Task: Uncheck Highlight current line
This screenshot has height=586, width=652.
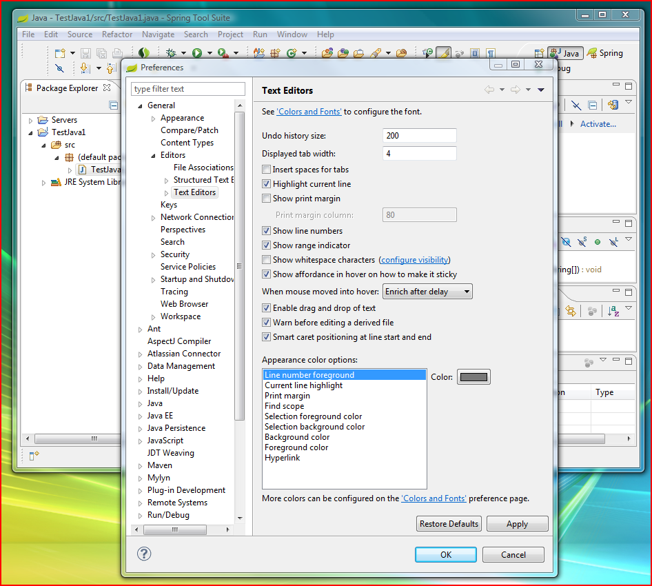Action: pos(266,184)
